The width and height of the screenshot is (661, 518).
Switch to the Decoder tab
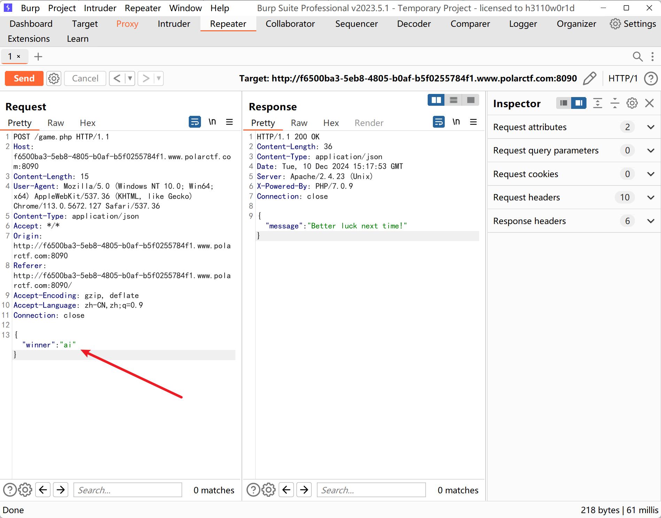tap(414, 24)
